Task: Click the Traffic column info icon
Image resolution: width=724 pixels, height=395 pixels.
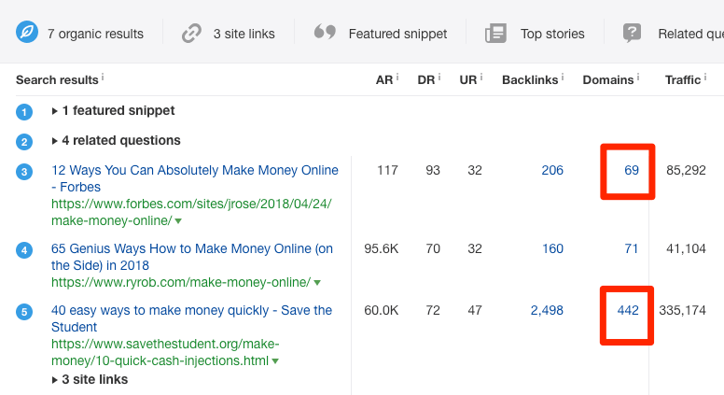Action: 705,77
